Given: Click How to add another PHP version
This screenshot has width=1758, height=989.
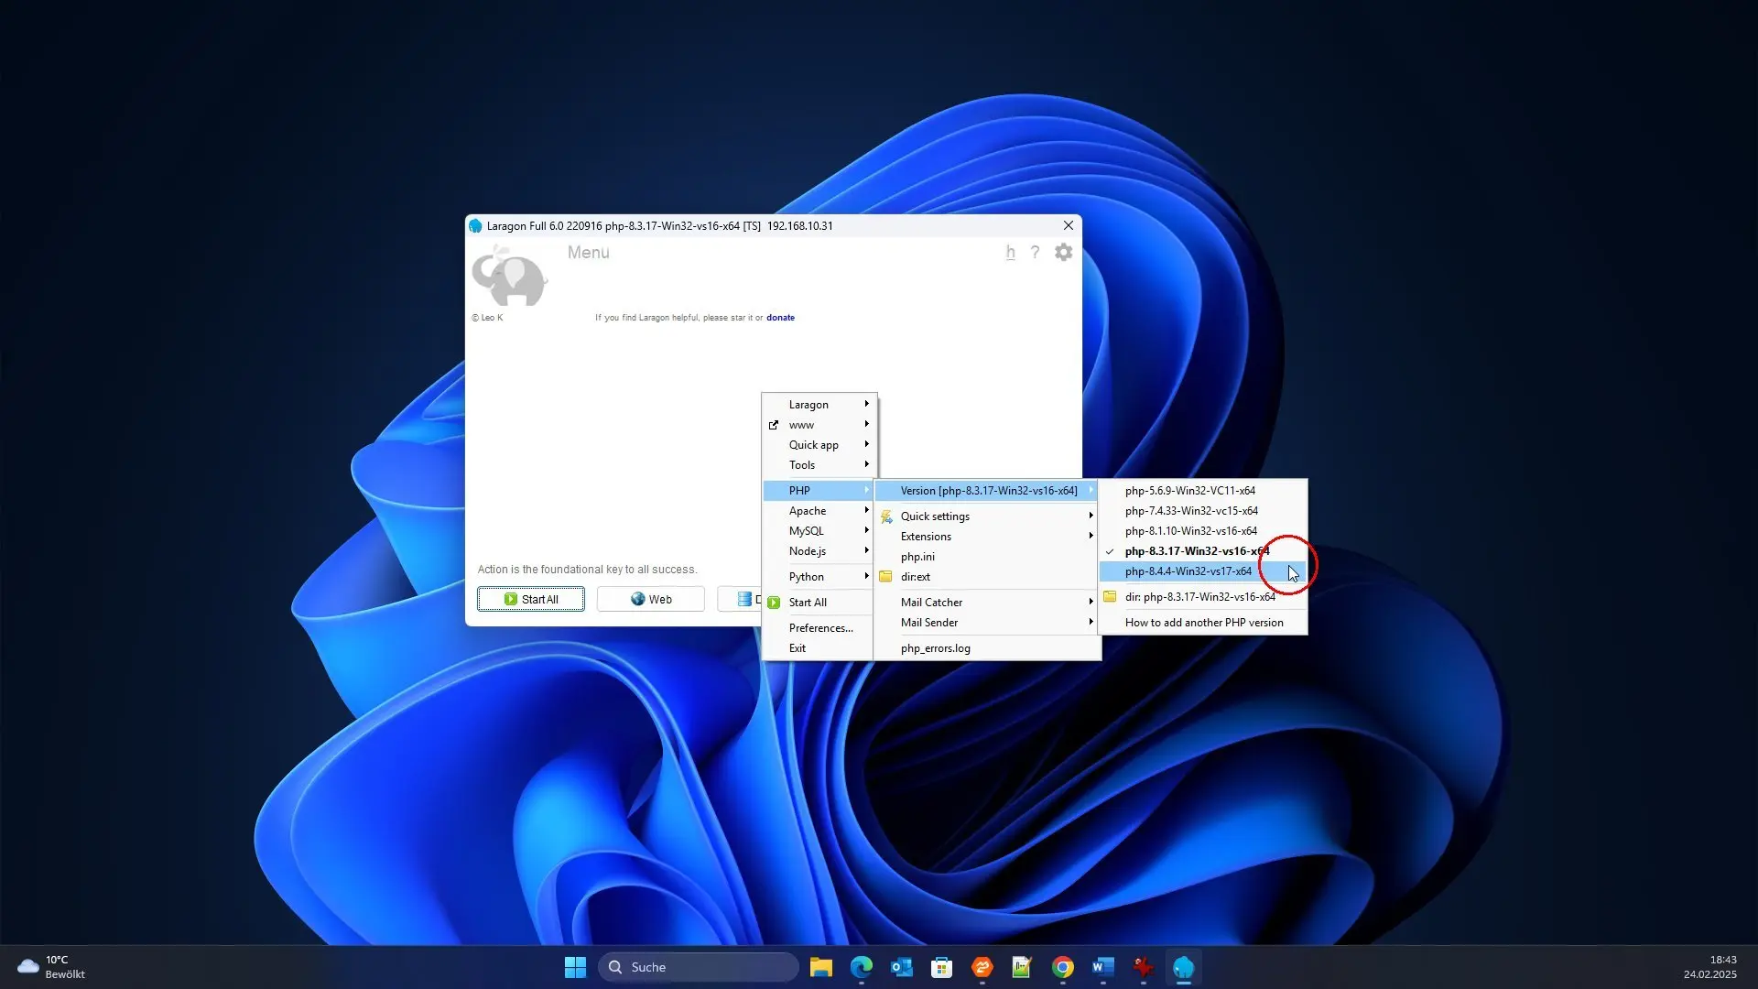Looking at the screenshot, I should [x=1202, y=623].
